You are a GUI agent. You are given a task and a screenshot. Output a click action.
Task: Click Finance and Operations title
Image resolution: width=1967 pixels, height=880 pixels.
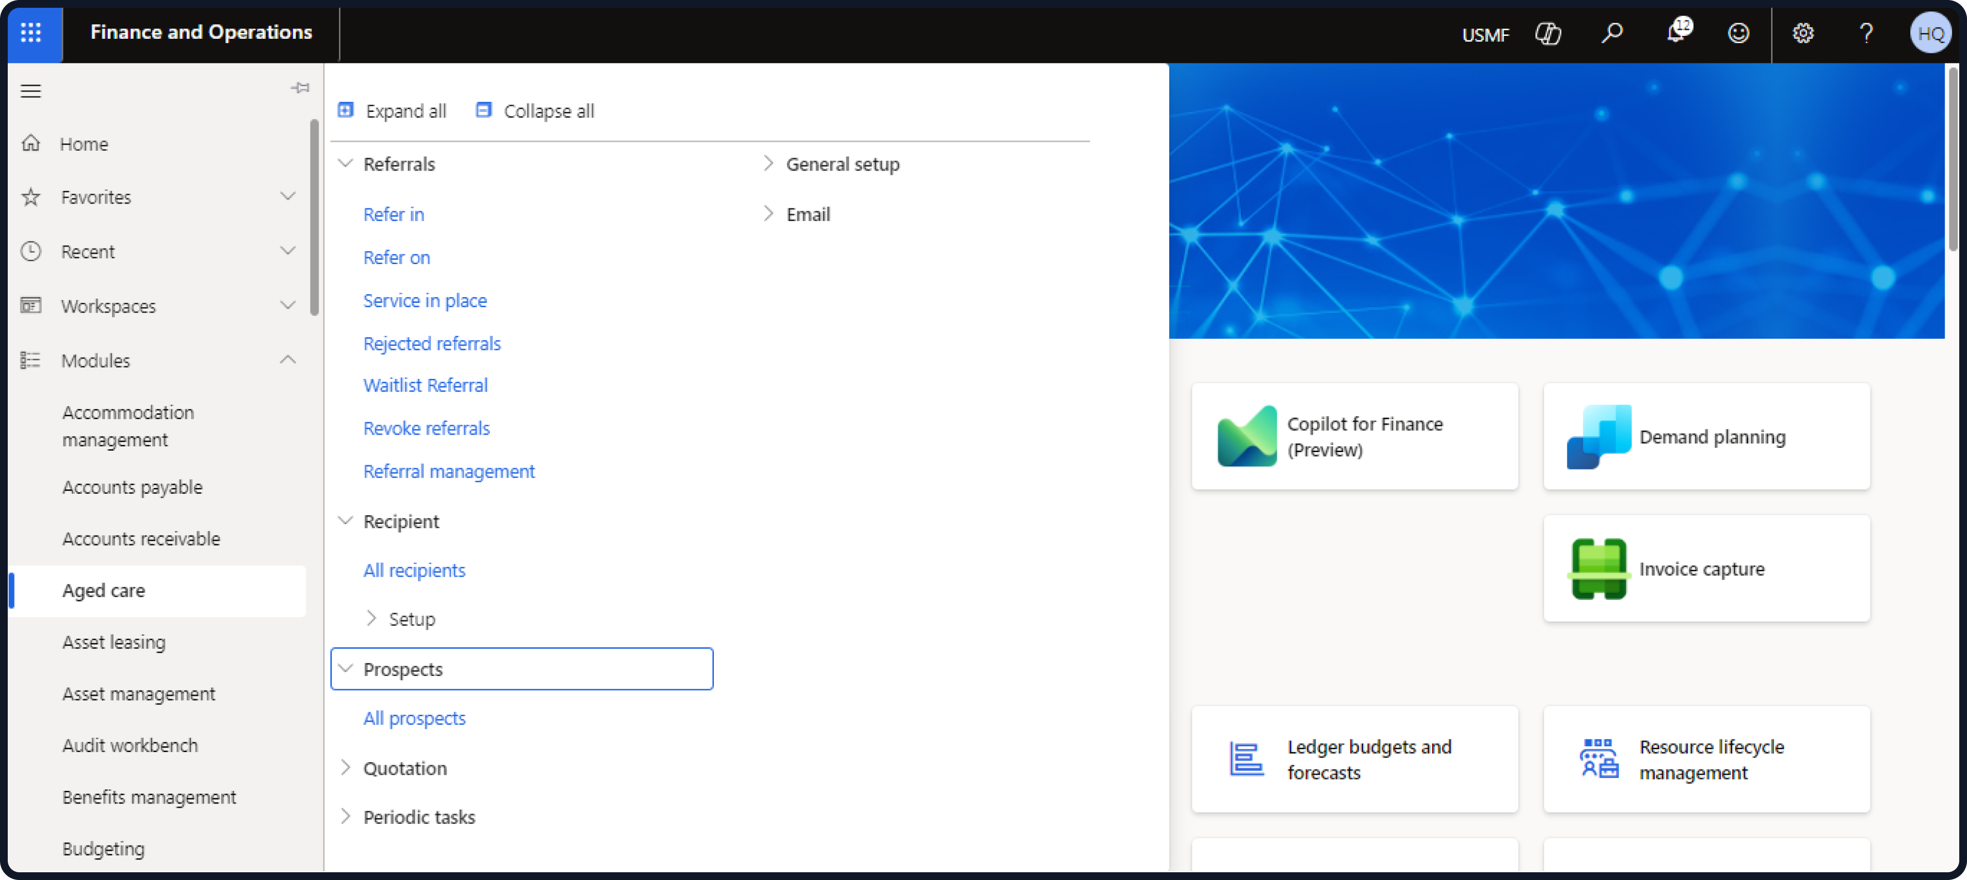point(201,32)
